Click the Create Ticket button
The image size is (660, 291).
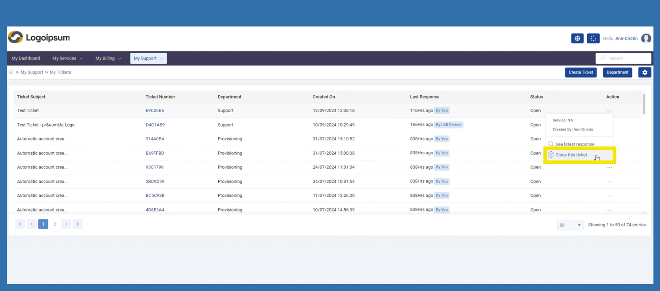pyautogui.click(x=580, y=72)
